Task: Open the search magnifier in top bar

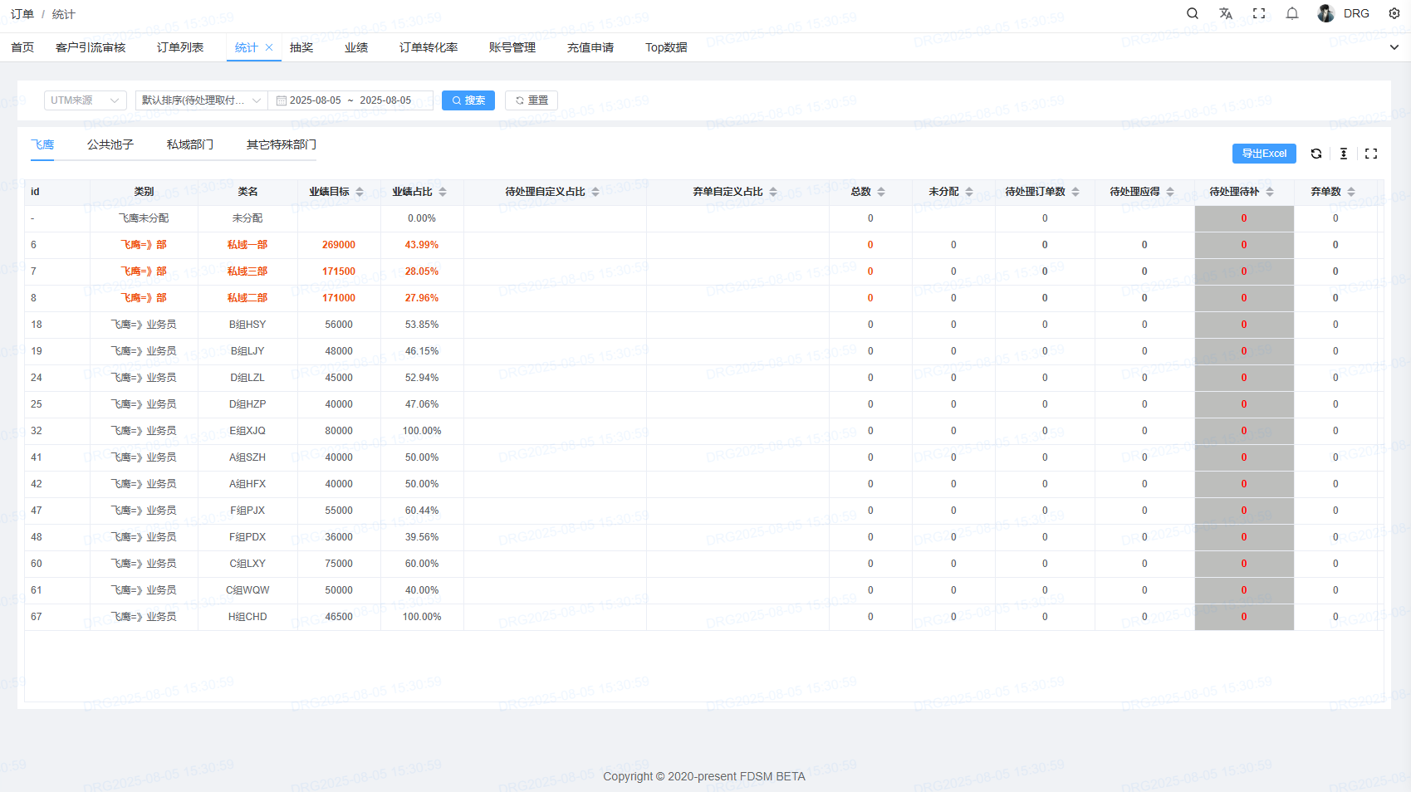Action: click(1193, 13)
